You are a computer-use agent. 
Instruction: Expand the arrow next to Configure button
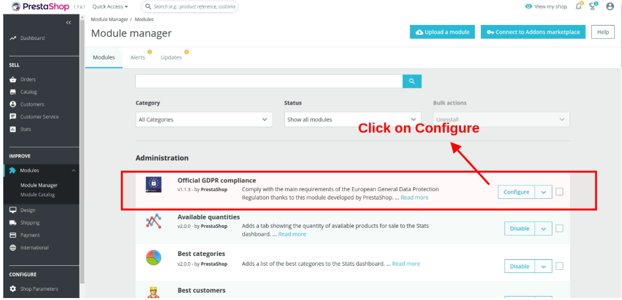point(543,192)
